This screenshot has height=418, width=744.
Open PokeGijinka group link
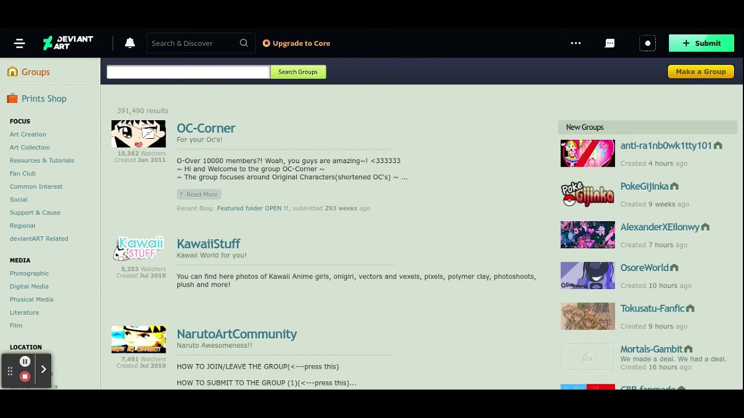644,186
